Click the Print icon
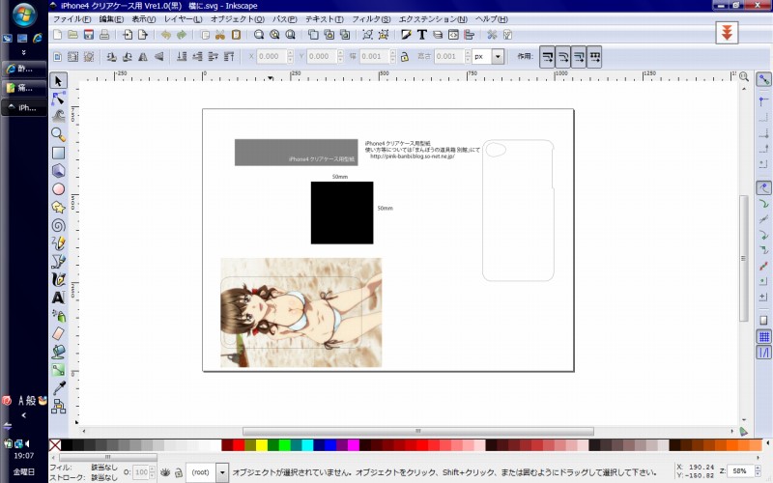 click(x=104, y=35)
